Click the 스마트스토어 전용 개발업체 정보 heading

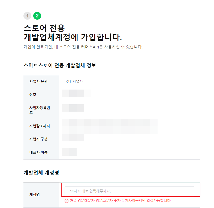tap(60, 65)
